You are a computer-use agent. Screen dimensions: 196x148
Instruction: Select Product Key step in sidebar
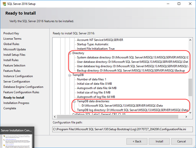pyautogui.click(x=11, y=34)
